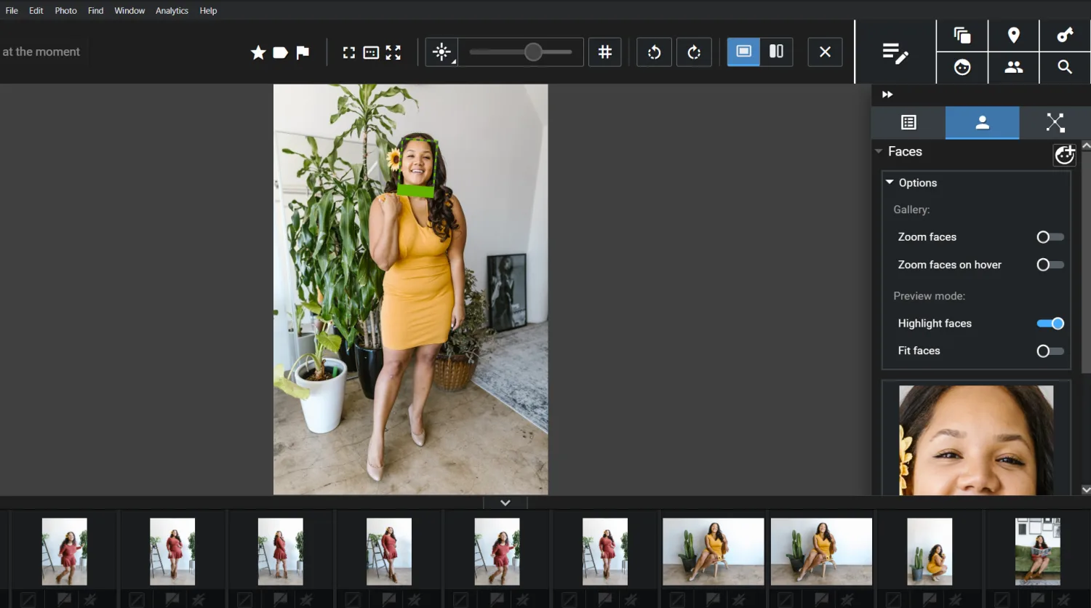This screenshot has width=1091, height=608.
Task: Open the edit metadata list-and-pencil icon
Action: coord(895,52)
